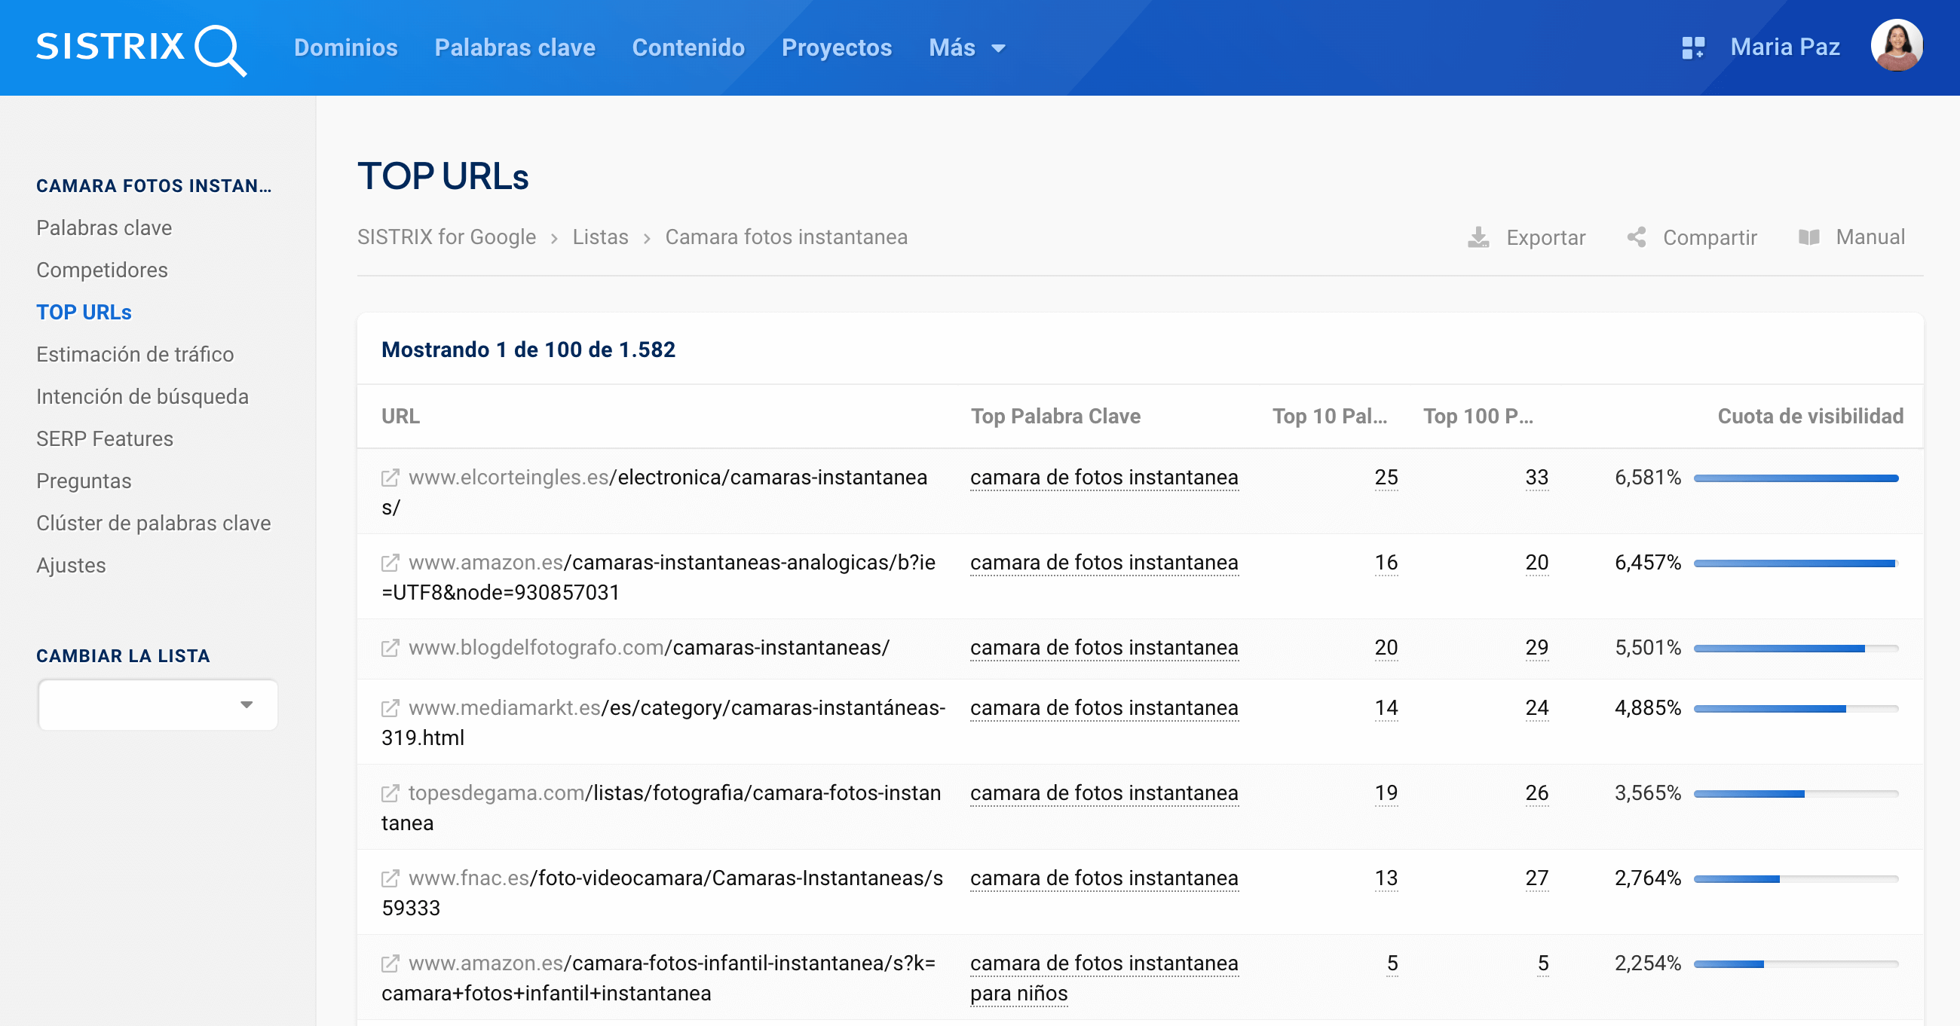Click Top 100 value 33
Viewport: 1960px width, 1026px height.
(1536, 478)
